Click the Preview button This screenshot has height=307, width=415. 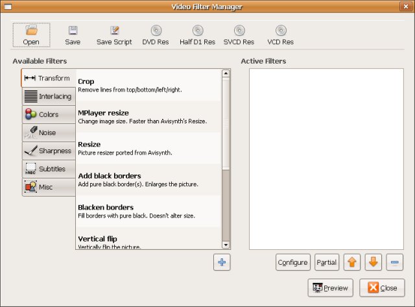(x=330, y=288)
